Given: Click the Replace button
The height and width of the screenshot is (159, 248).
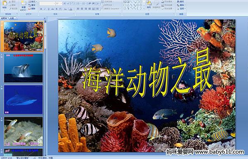Looking at the screenshot, I should 181,5.
